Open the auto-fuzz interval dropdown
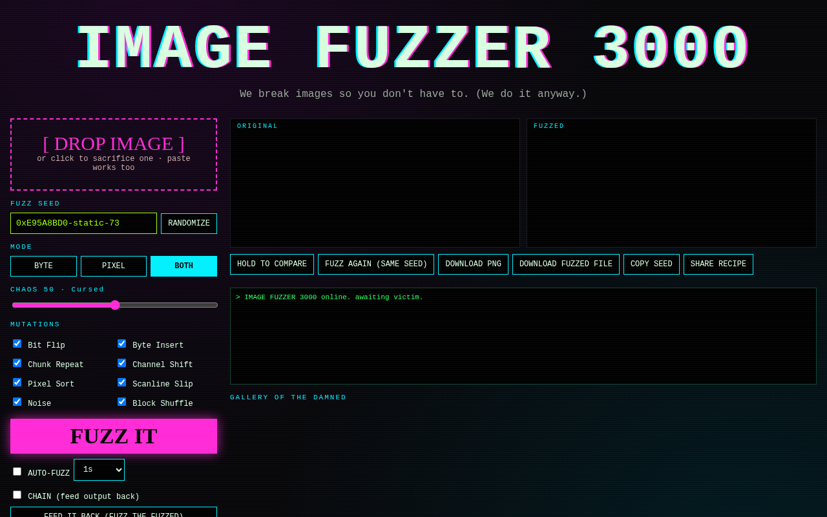The image size is (827, 517). pyautogui.click(x=99, y=470)
